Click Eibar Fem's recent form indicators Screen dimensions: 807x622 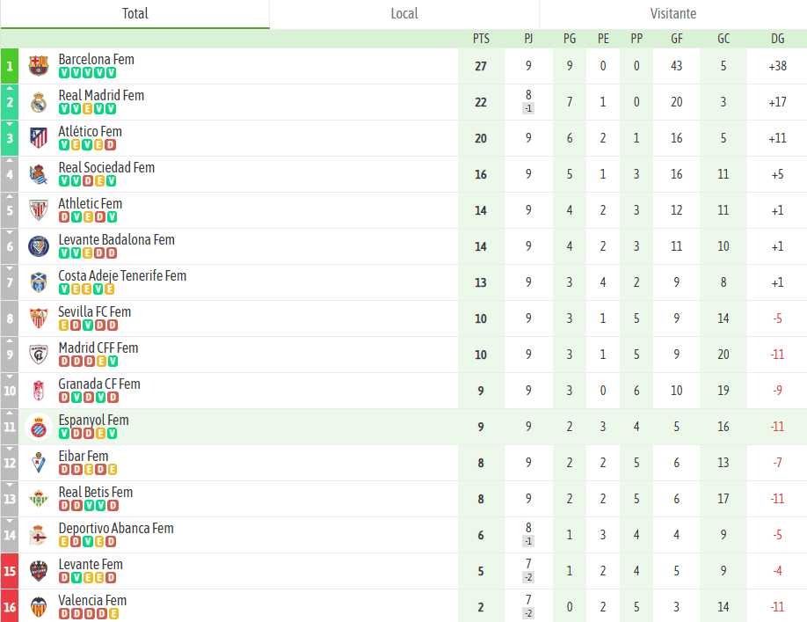(x=88, y=469)
